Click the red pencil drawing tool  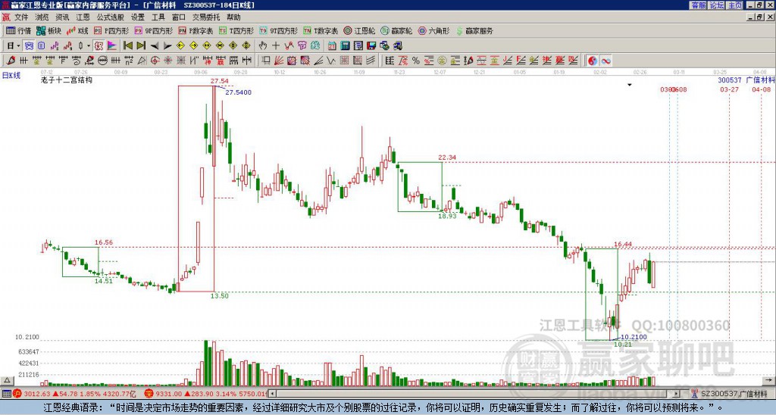[x=11, y=61]
